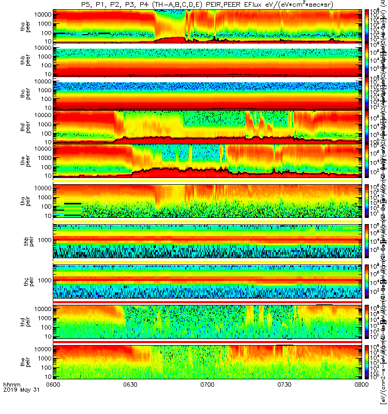The width and height of the screenshot is (388, 414).
Task: Click inside the thc peir ion spectrogram
Action: coord(207,282)
